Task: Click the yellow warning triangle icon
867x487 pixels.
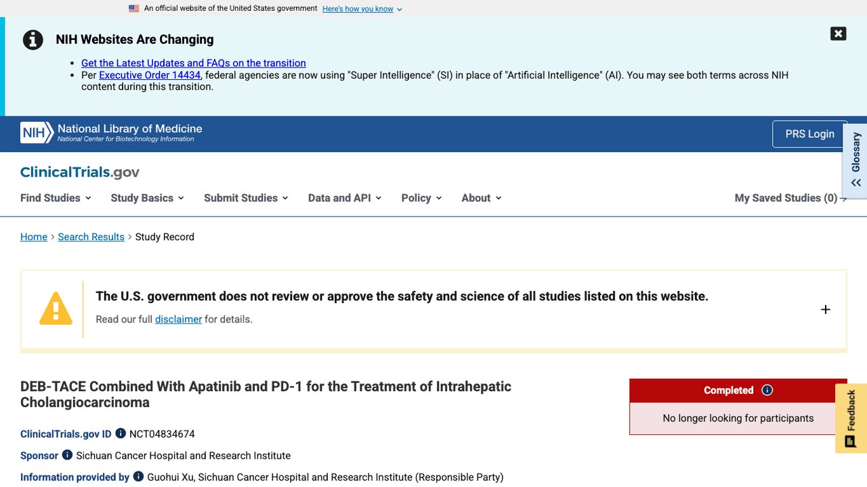Action: [x=56, y=308]
